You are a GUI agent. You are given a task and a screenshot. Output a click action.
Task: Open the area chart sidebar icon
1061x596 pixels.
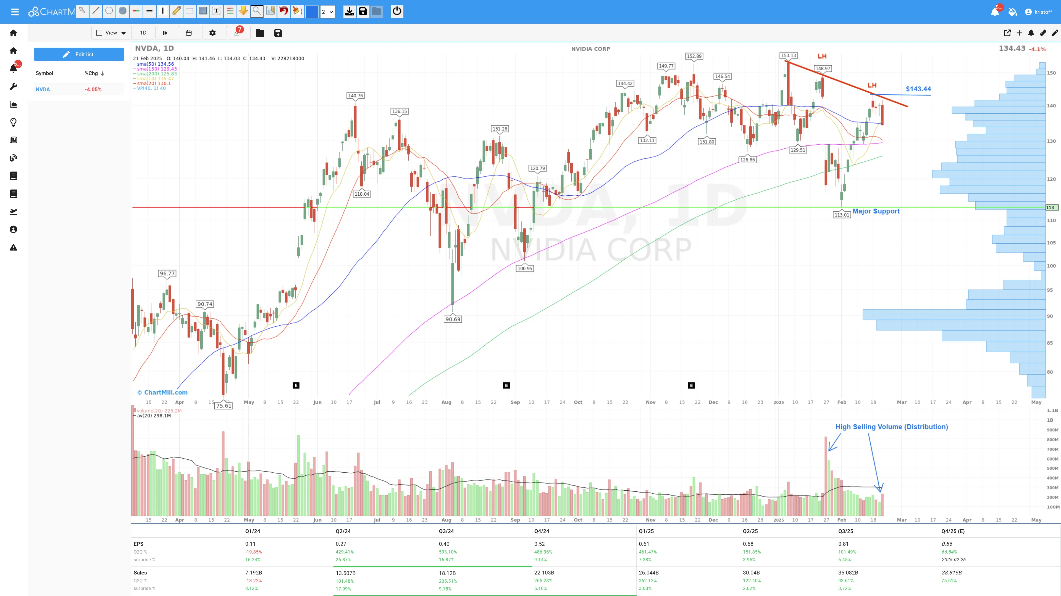tap(13, 105)
